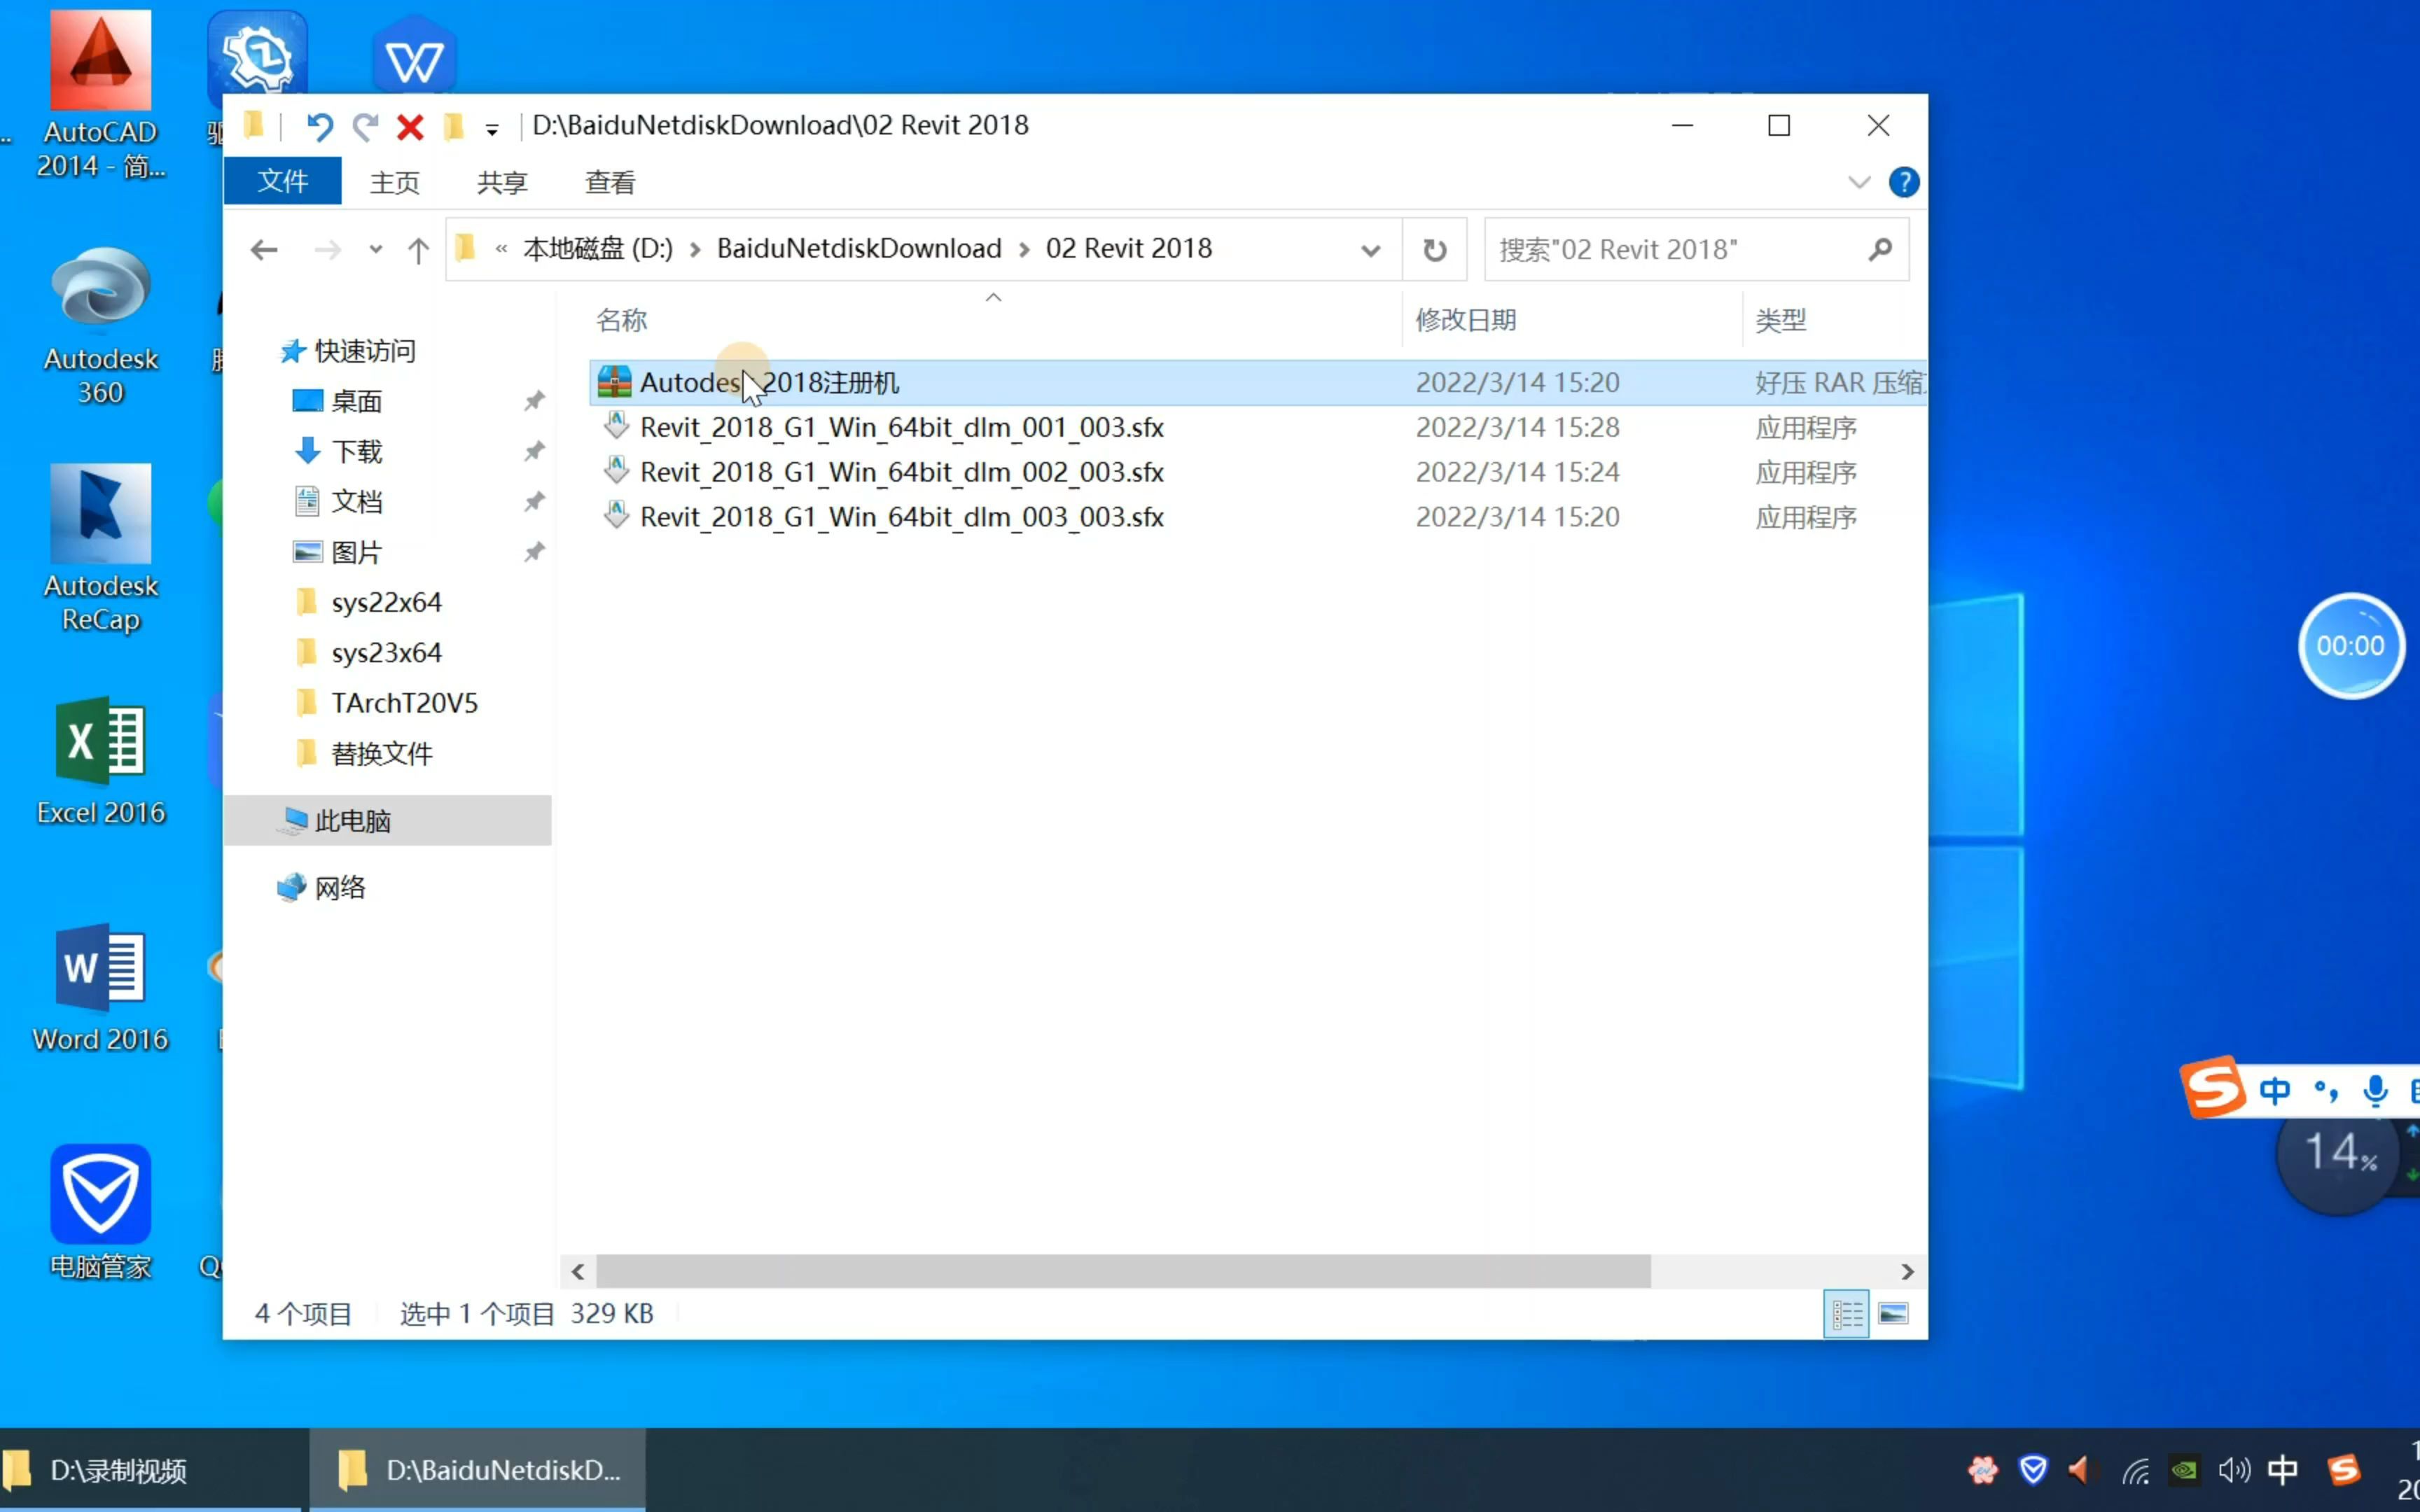The width and height of the screenshot is (2420, 1512).
Task: Open the address bar history dropdown
Action: click(x=1370, y=249)
